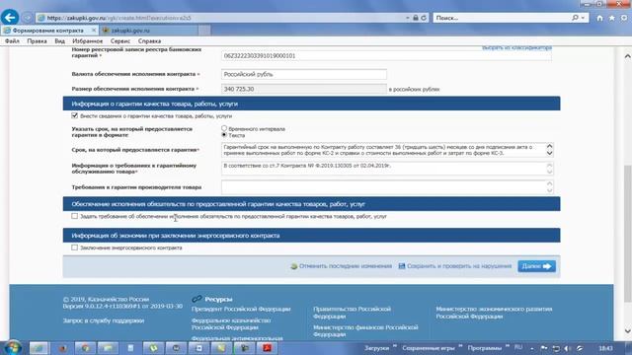Click the Валюта обеспечения Российский рубль field
632x355 pixels.
[x=304, y=74]
